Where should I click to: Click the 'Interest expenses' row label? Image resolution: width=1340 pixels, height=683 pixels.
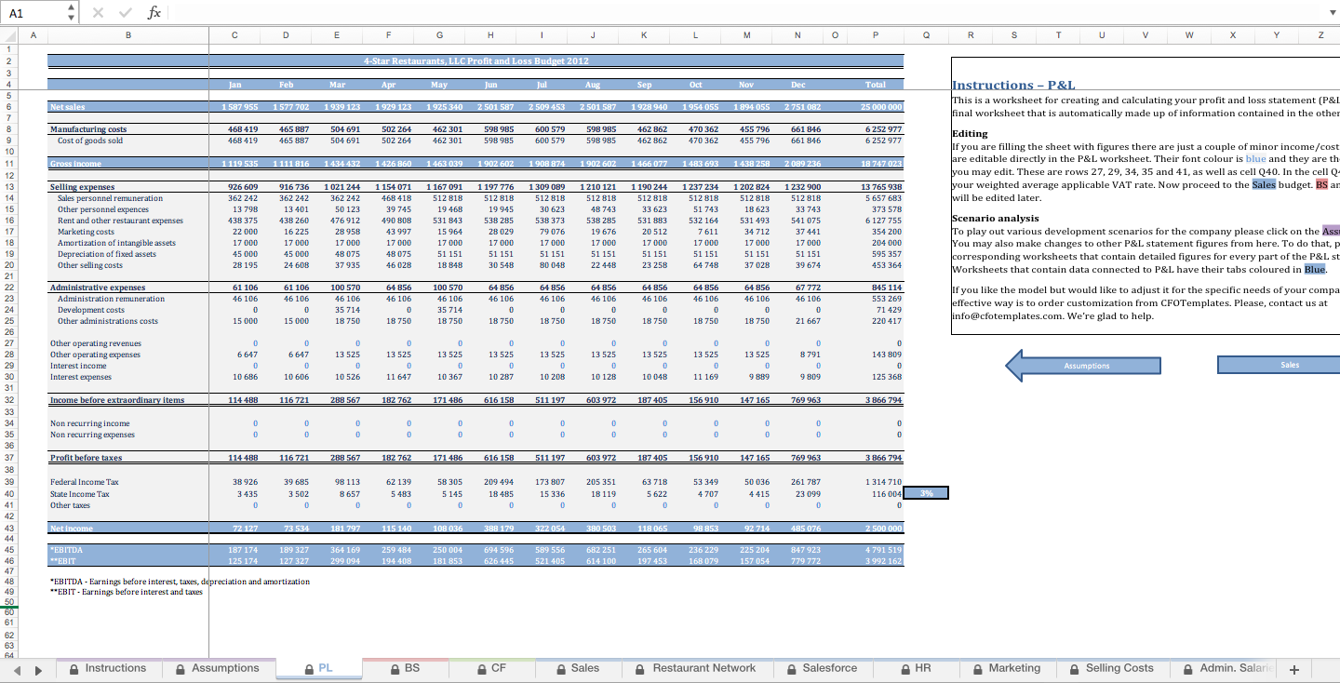point(81,377)
